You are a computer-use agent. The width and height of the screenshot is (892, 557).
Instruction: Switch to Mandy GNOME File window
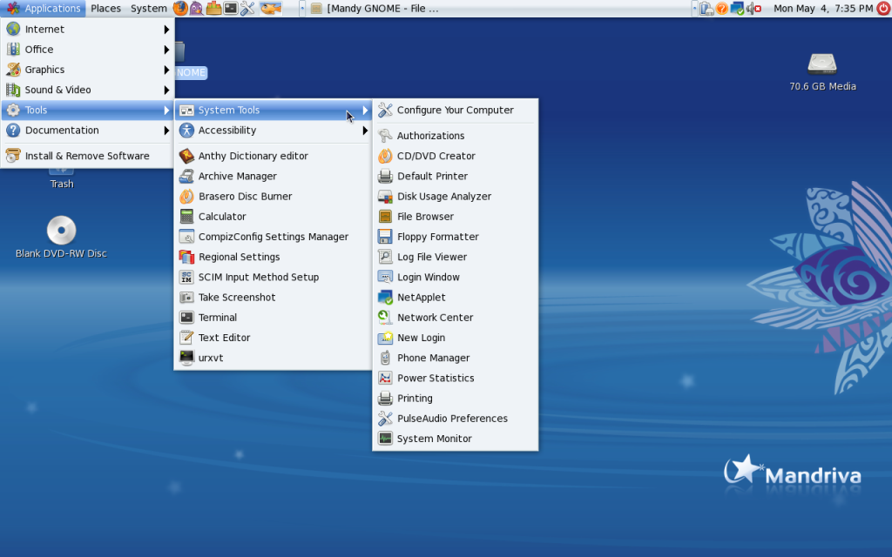click(375, 9)
